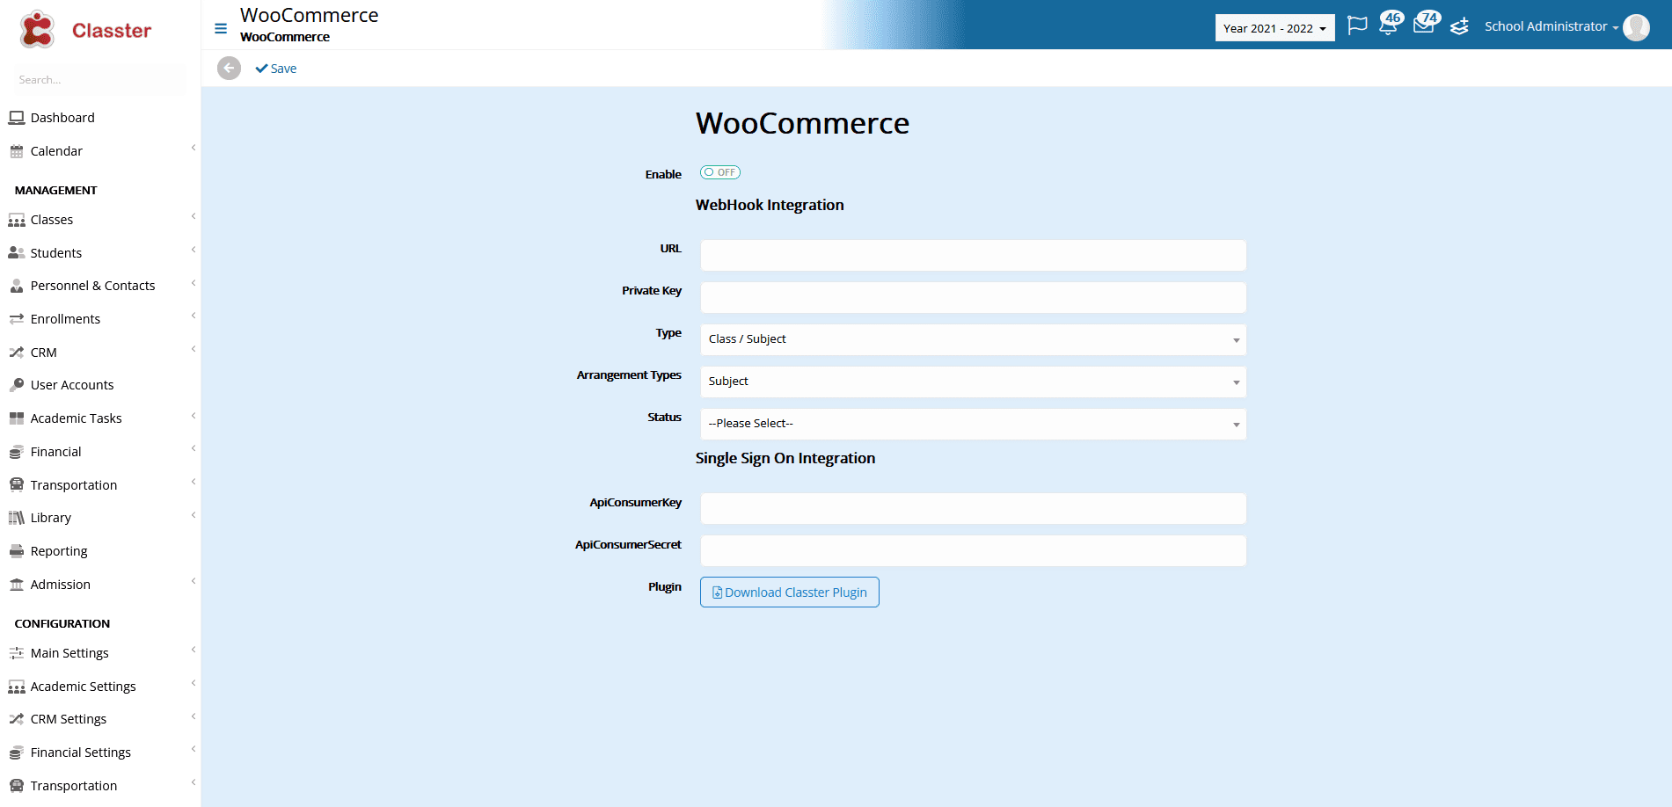Click the WebHook URL input field
Viewport: 1672px width, 807px height.
coord(973,255)
